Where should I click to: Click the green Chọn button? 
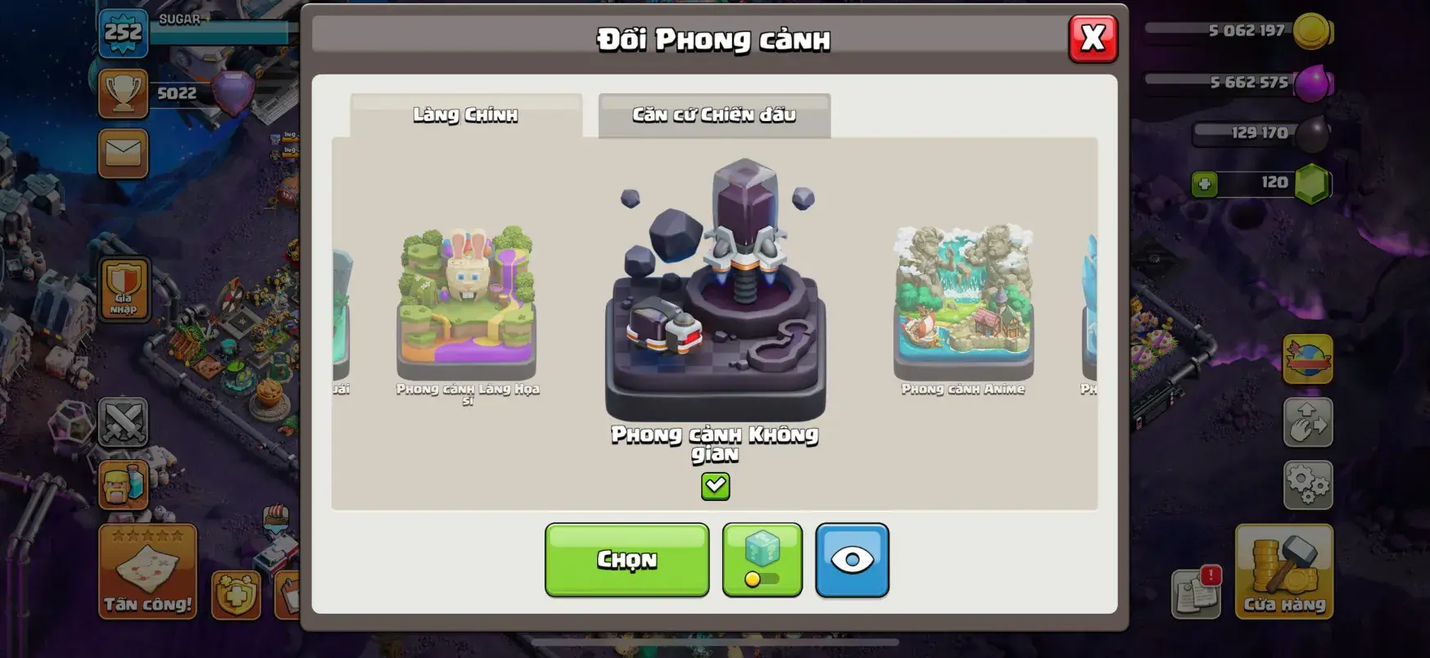627,560
